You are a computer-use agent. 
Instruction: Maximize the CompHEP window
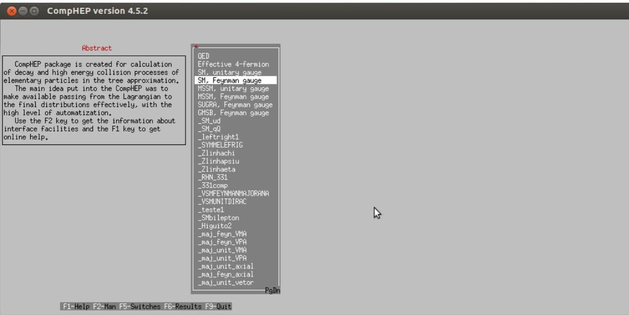[34, 11]
